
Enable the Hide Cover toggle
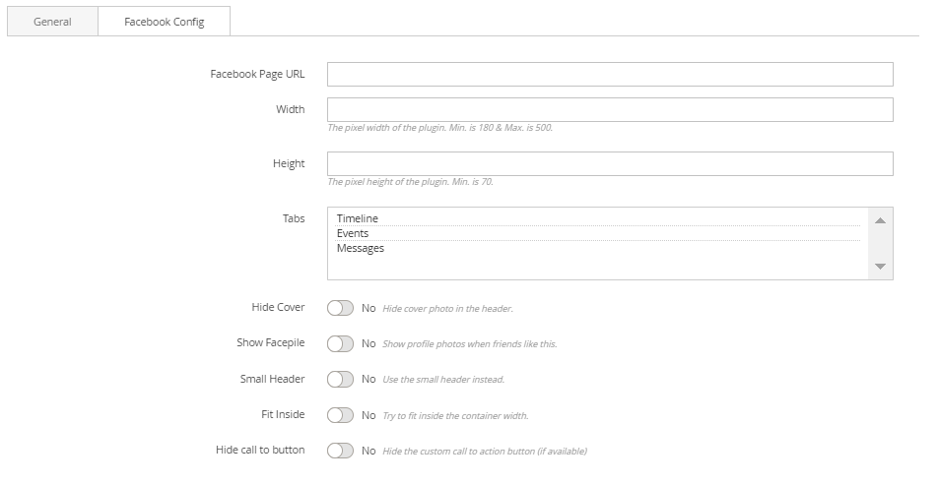[340, 308]
